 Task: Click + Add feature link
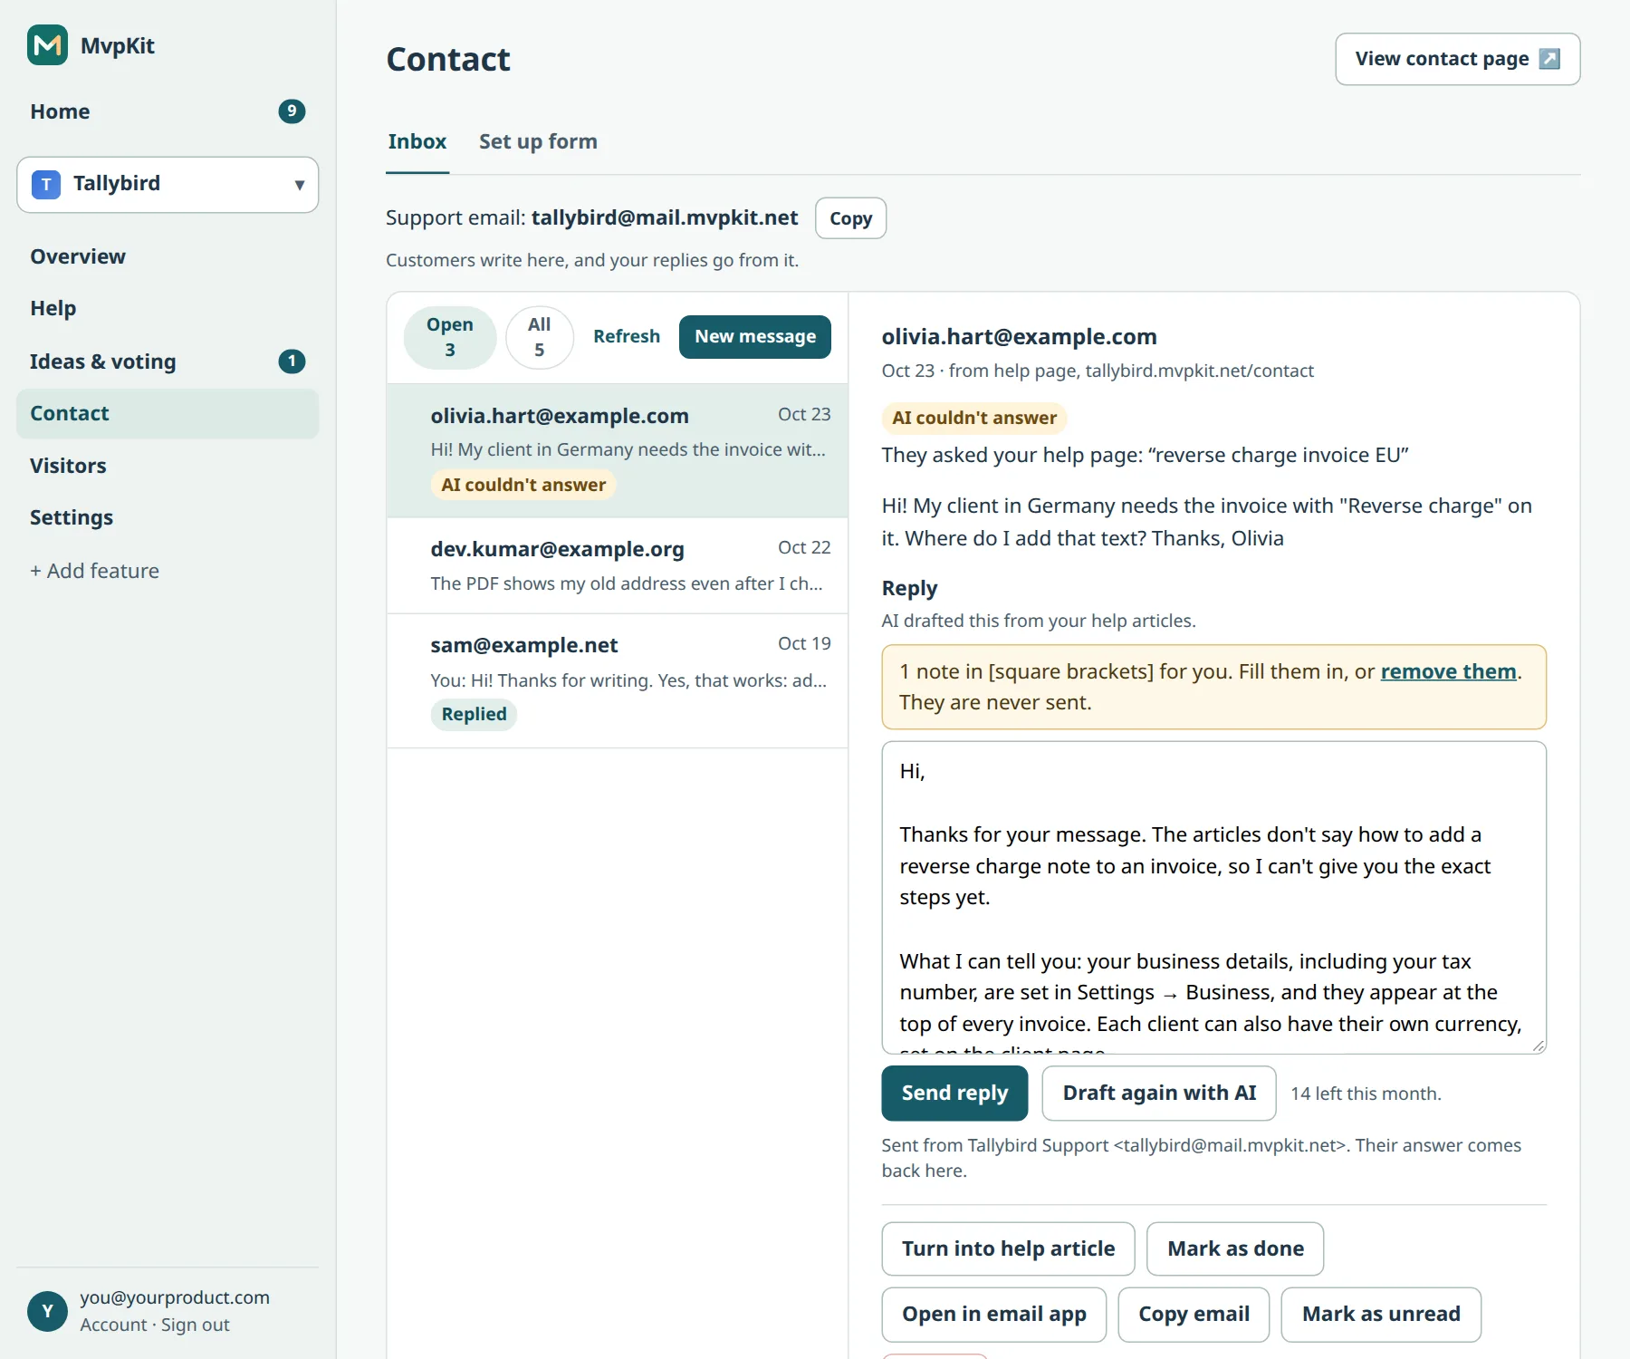[x=94, y=571]
